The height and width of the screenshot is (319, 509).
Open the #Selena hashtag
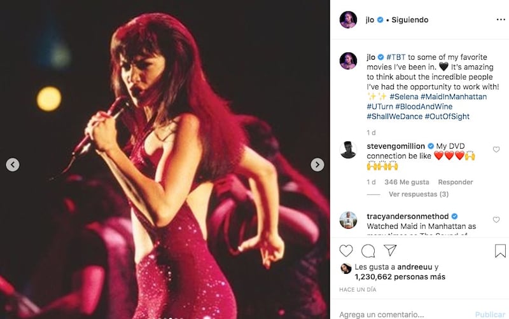pyautogui.click(x=404, y=97)
